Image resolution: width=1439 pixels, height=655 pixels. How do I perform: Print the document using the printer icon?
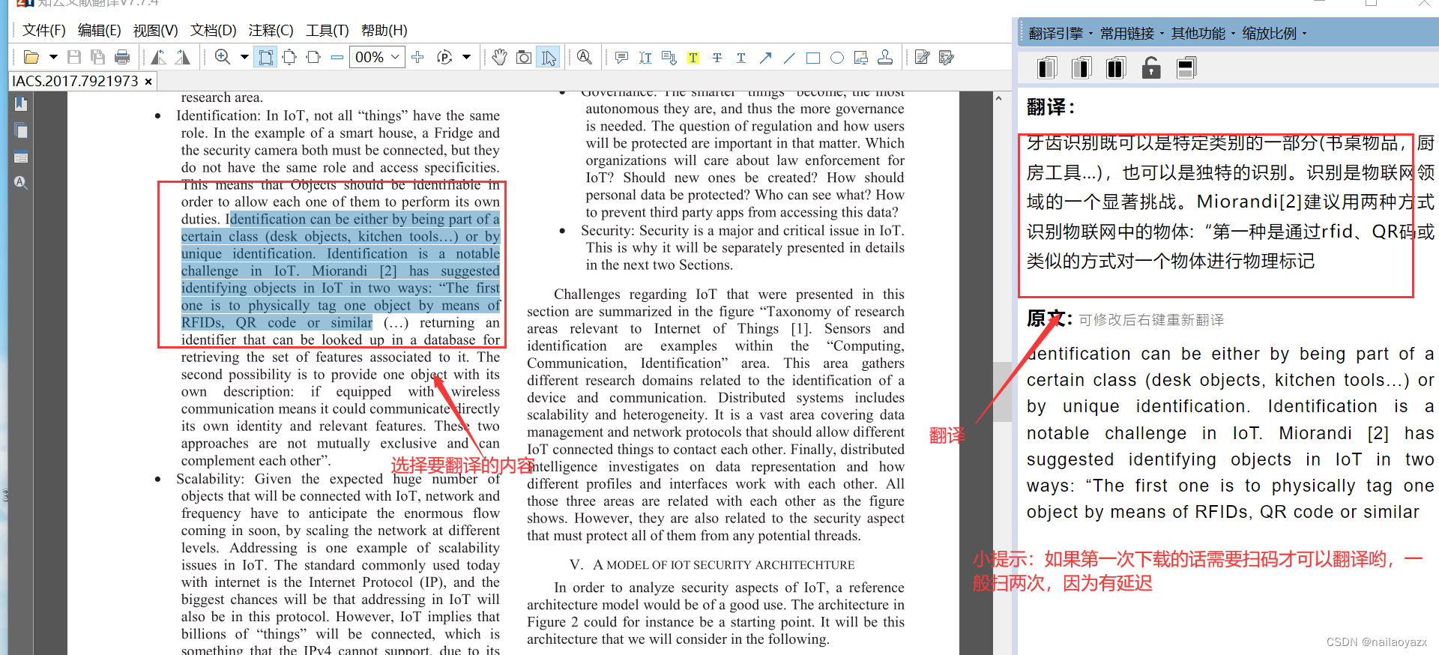[x=122, y=57]
